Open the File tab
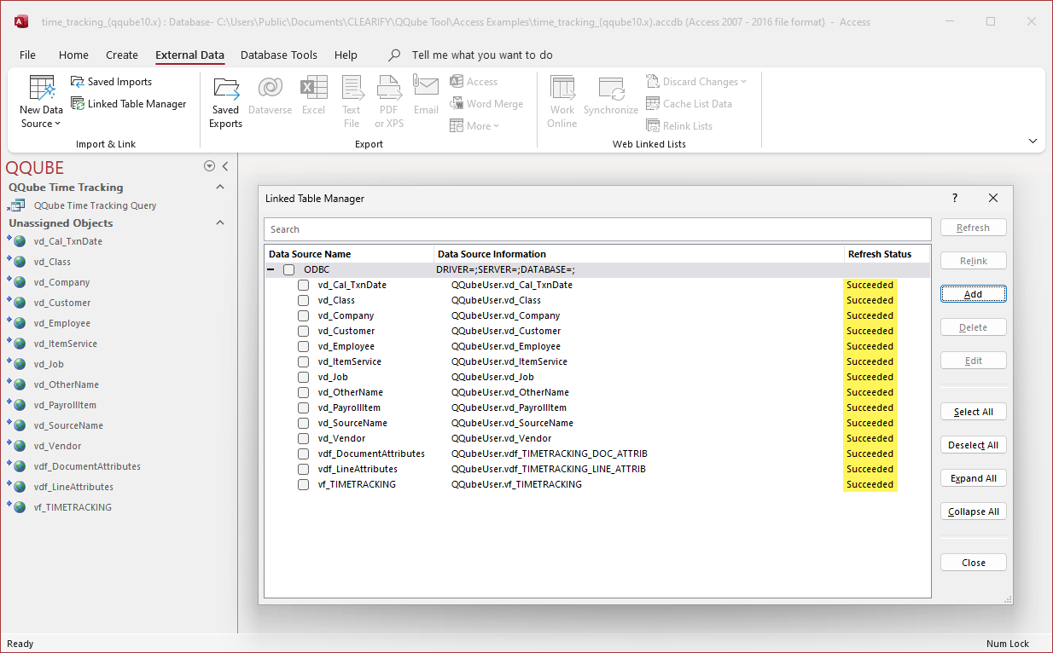The height and width of the screenshot is (653, 1053). coord(27,55)
